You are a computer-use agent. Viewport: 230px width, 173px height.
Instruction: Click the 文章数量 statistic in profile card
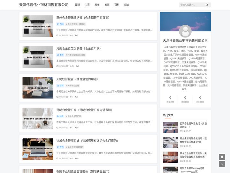(x=185, y=99)
